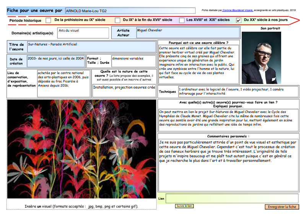The image size is (306, 216).
Task: Focus the Techniques field listing the ordinateur
Action: tap(238, 91)
